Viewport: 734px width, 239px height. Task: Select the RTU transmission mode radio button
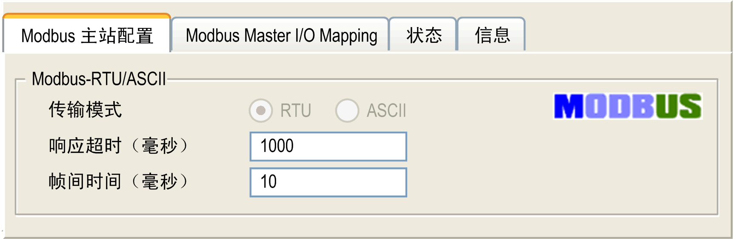pos(261,111)
